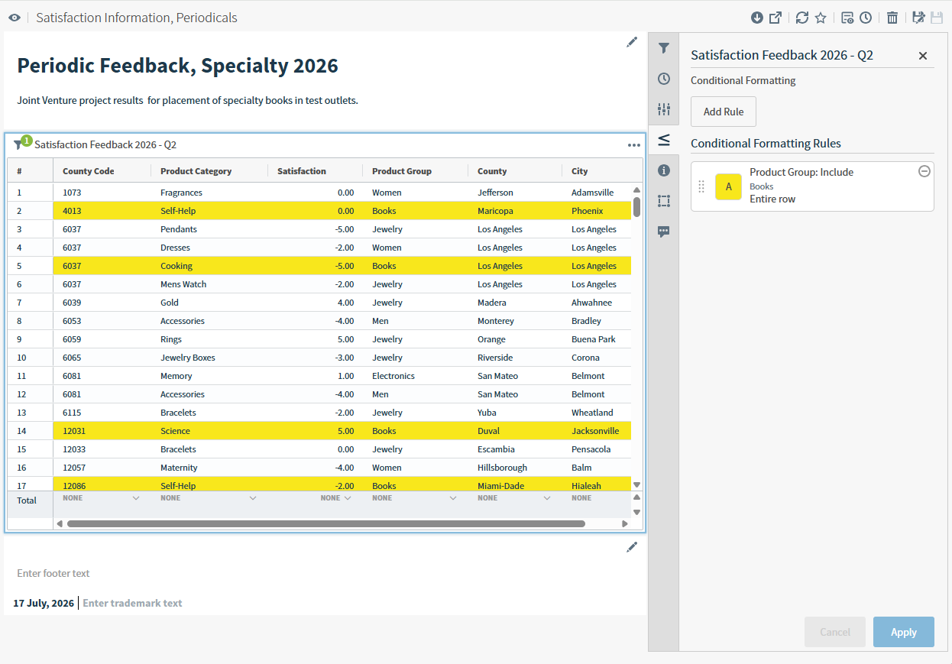Click the Cancel button

tap(835, 632)
